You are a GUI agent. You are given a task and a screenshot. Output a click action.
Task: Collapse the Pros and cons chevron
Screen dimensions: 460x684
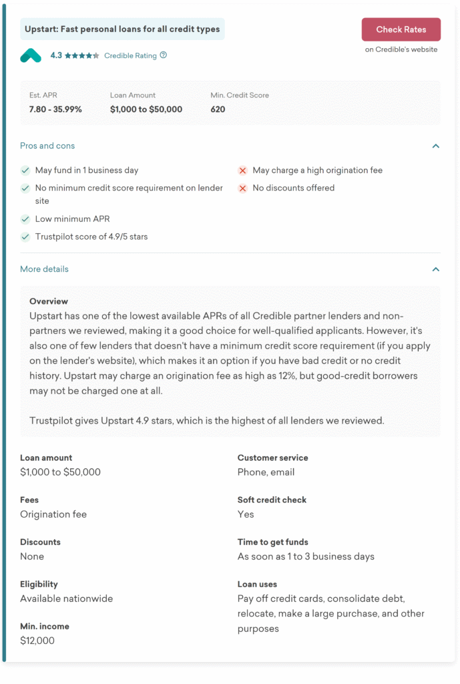pyautogui.click(x=436, y=146)
